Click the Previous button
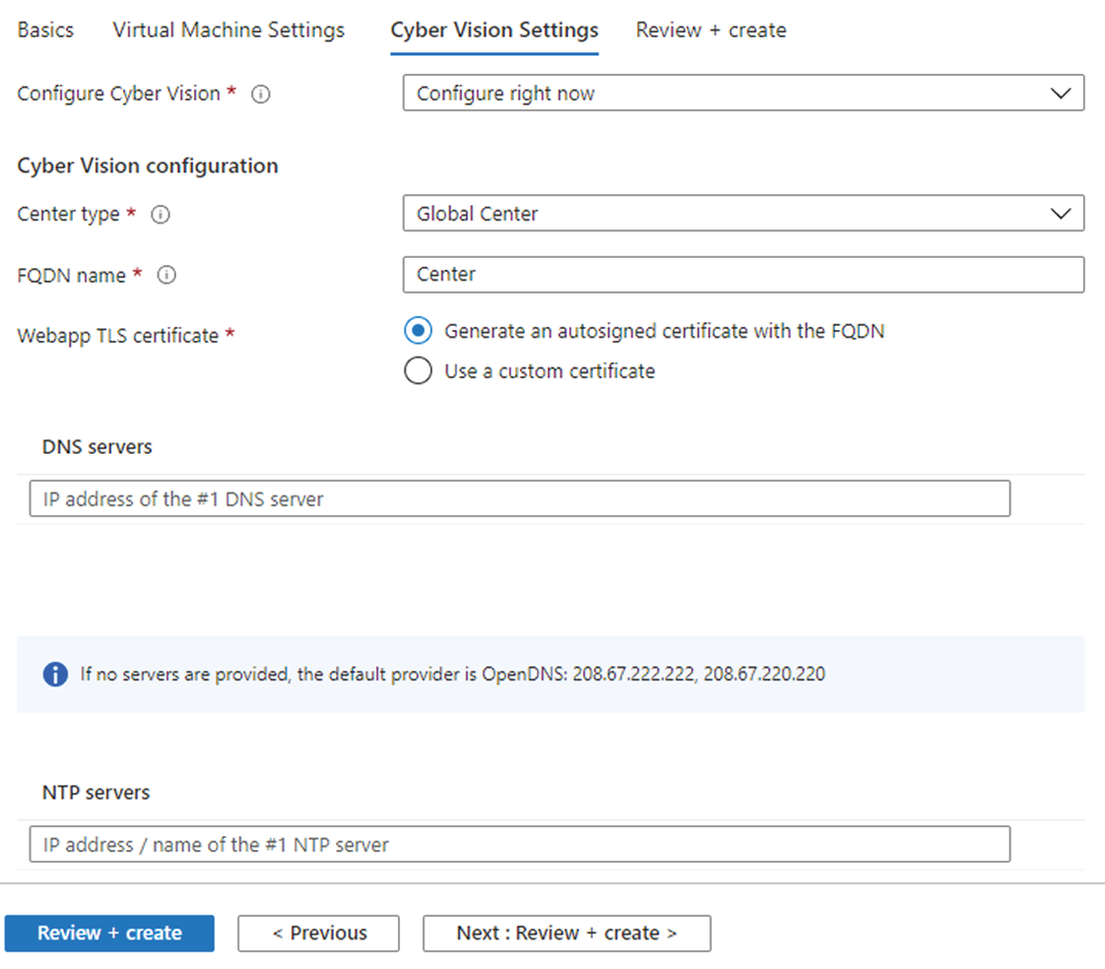Image resolution: width=1105 pixels, height=969 pixels. pos(318,933)
